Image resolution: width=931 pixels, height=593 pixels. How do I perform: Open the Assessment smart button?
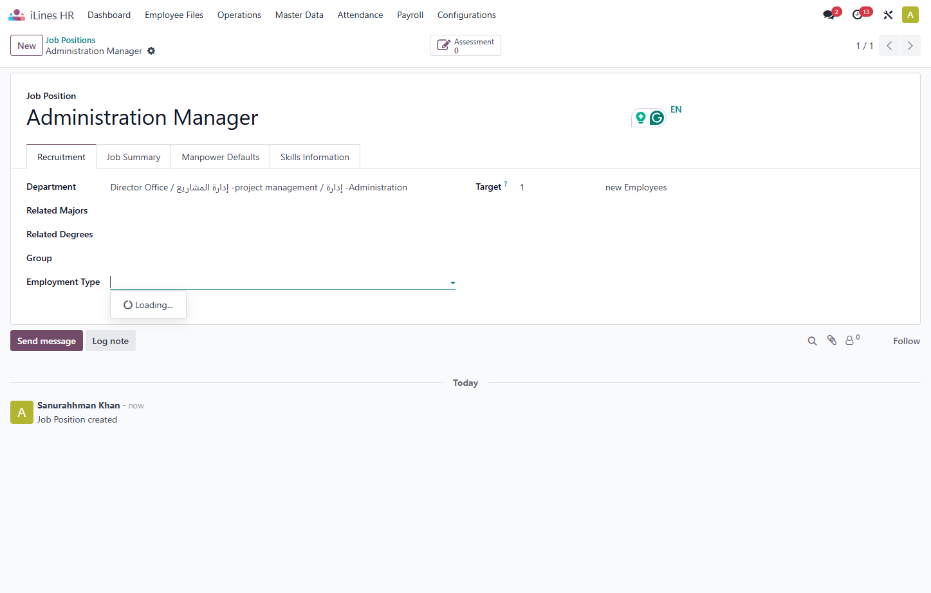coord(465,46)
